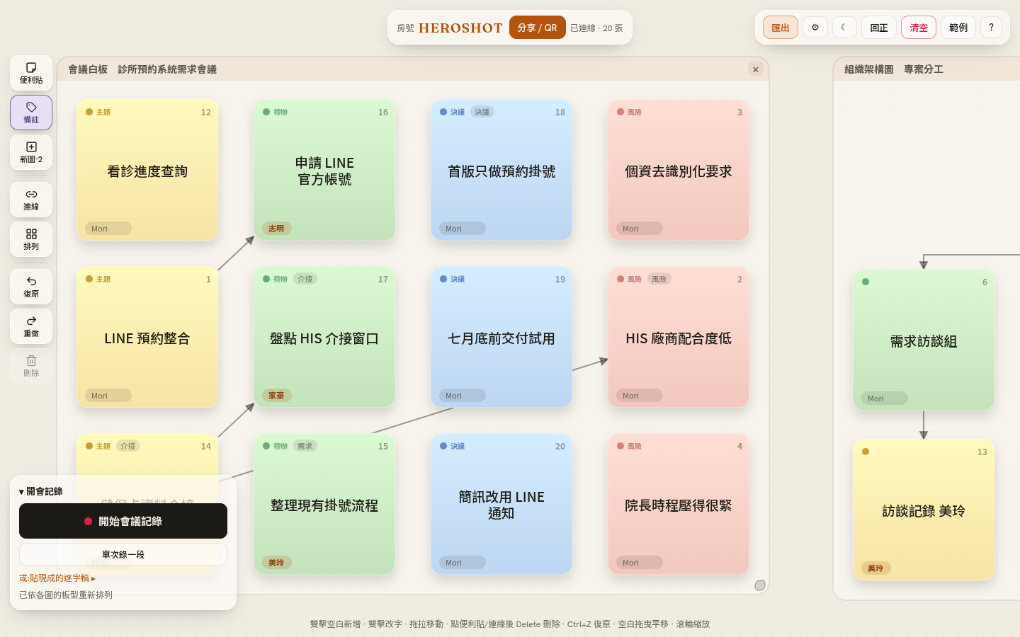Click the 介接 tag on note number 14

[x=128, y=446]
